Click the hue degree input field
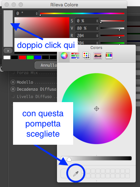The height and width of the screenshot is (187, 140). tap(26, 13)
